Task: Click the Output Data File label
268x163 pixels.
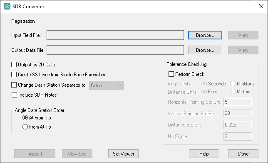Action: click(x=28, y=50)
